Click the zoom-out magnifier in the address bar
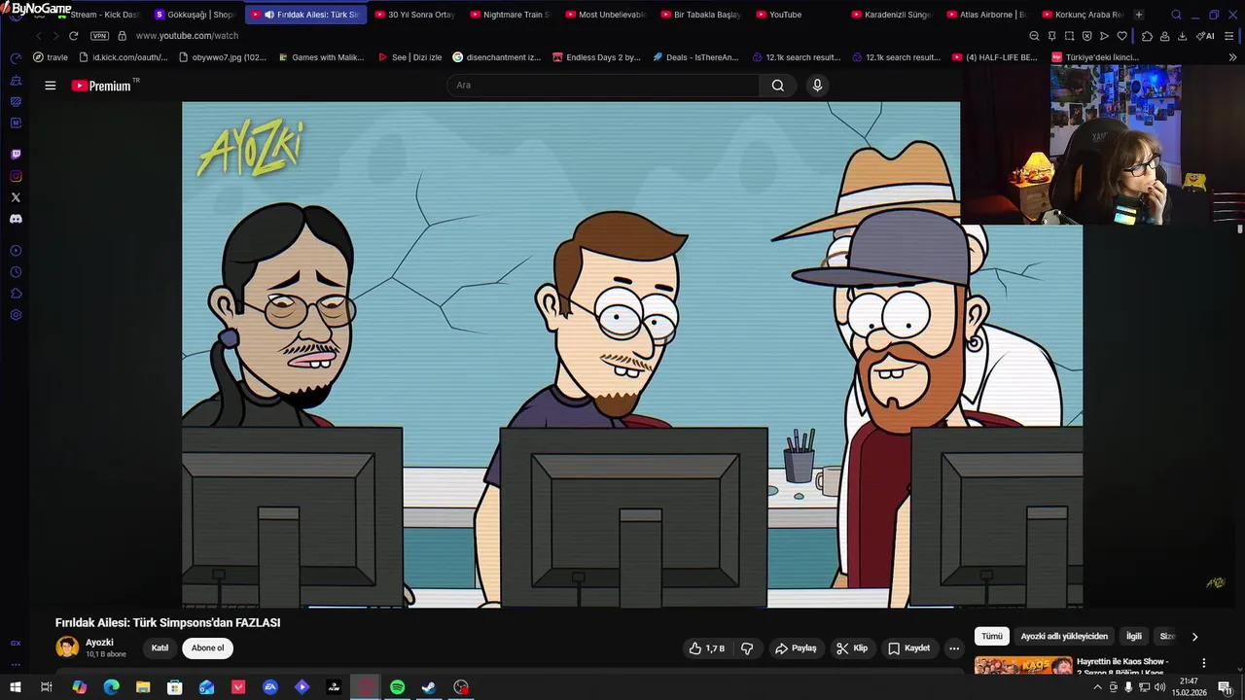 [x=1034, y=36]
